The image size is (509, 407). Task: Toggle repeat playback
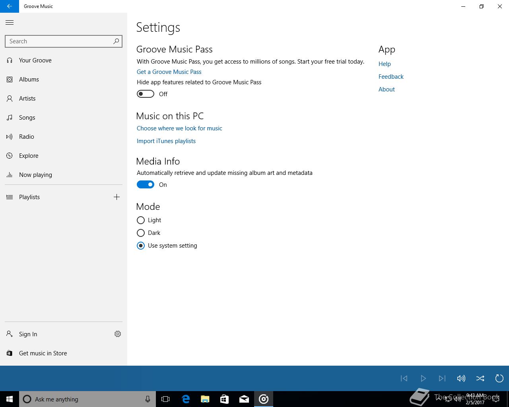coord(499,378)
